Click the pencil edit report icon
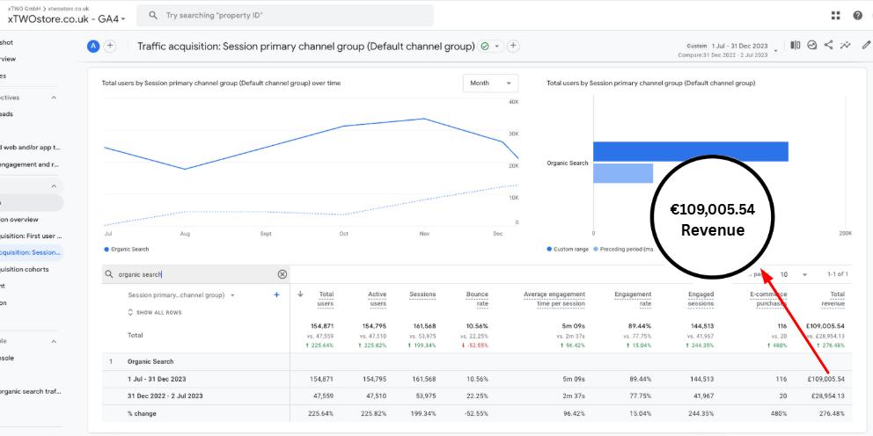873x436 pixels. tap(866, 46)
